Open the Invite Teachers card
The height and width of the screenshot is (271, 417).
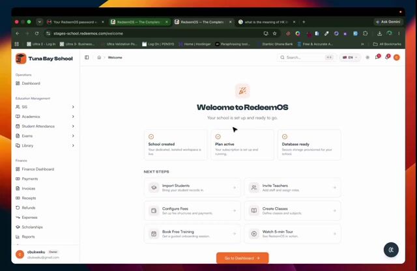(293, 188)
